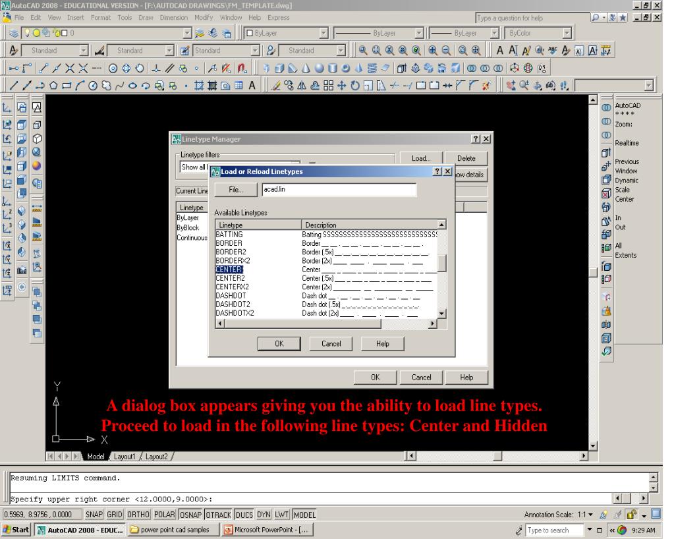Click the File... button in Load Linetypes dialog
This screenshot has height=539, width=674.
coord(236,190)
